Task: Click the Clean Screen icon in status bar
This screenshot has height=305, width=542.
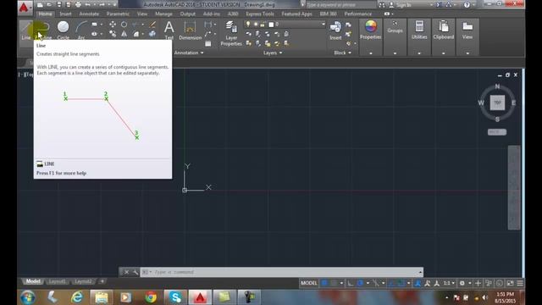Action: [x=510, y=283]
